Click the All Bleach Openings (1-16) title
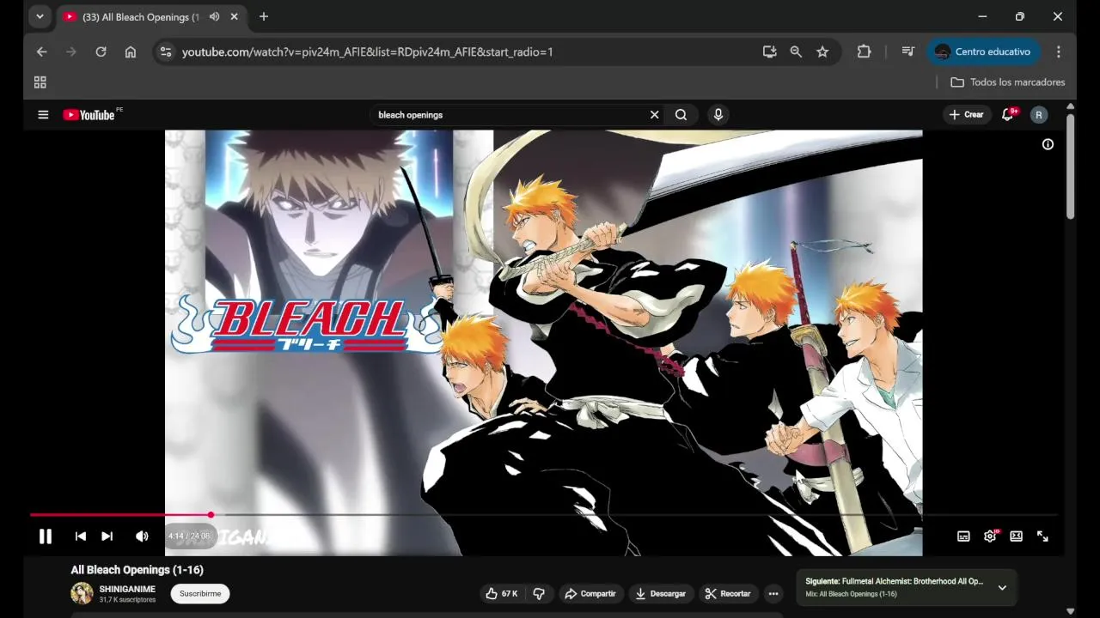This screenshot has height=618, width=1100. point(137,570)
